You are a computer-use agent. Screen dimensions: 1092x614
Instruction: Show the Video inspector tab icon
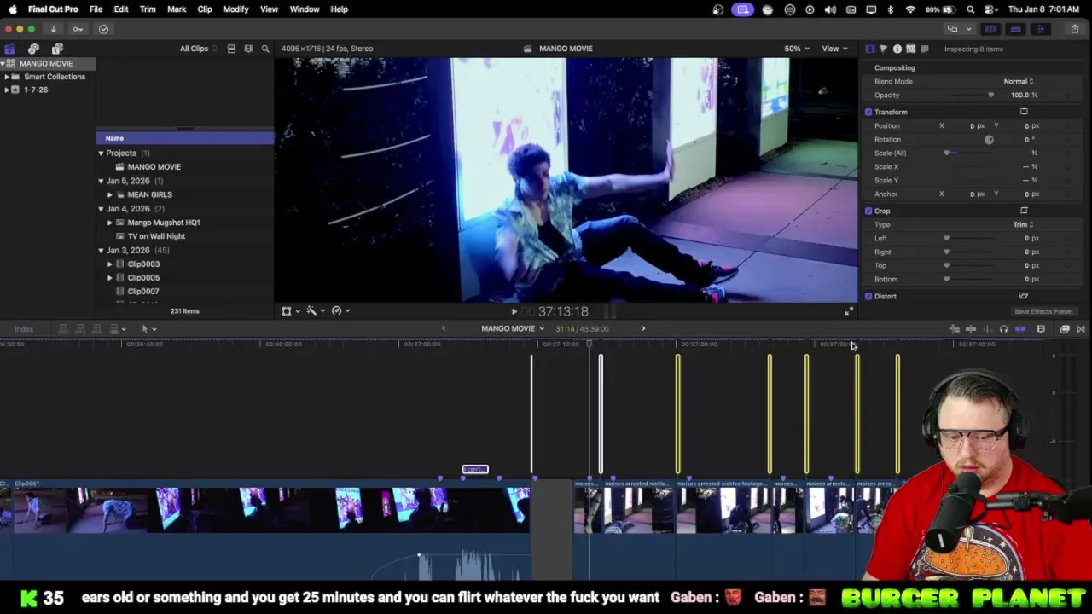click(869, 49)
